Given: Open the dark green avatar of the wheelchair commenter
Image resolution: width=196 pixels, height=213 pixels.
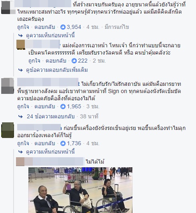Looking at the screenshot, I should pos(8,130).
